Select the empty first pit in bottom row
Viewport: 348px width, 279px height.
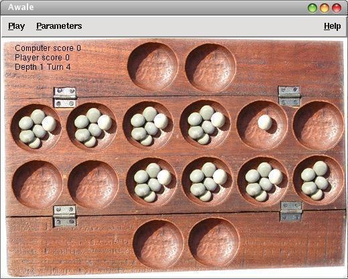[x=37, y=184]
